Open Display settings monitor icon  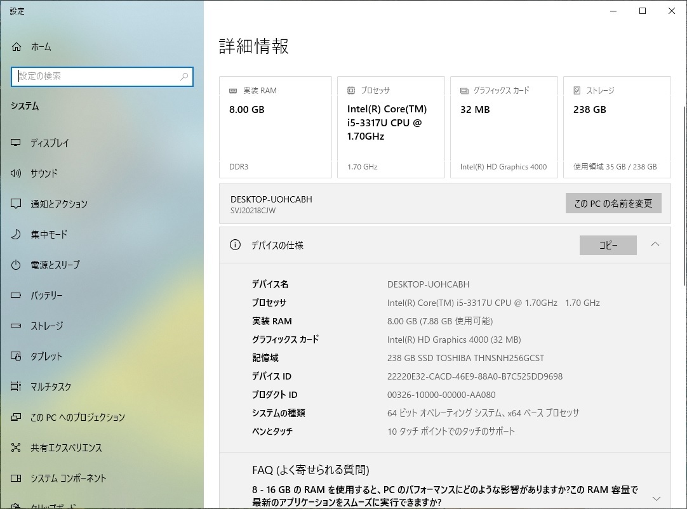16,143
